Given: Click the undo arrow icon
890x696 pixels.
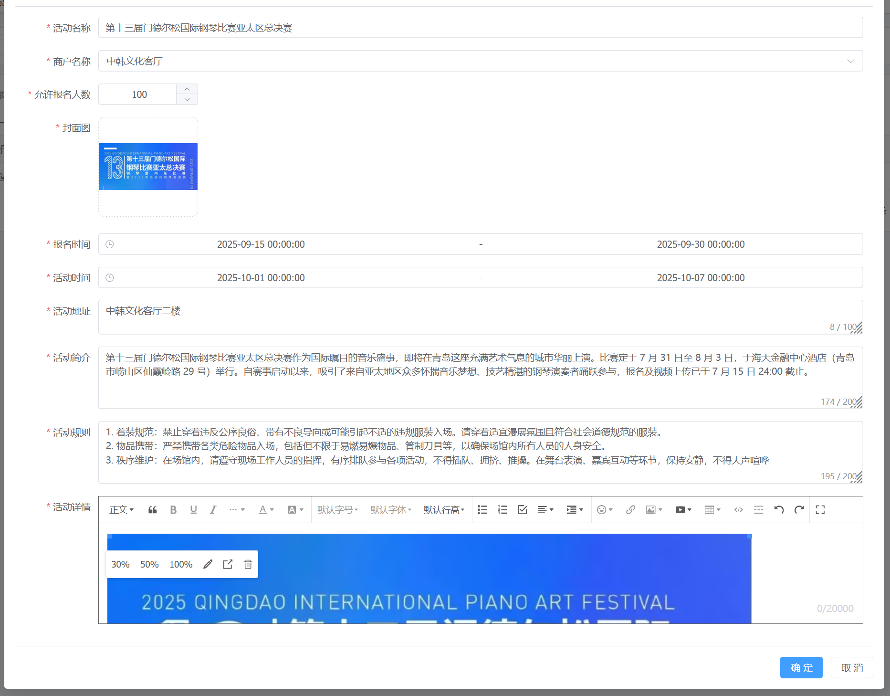Looking at the screenshot, I should click(x=779, y=510).
